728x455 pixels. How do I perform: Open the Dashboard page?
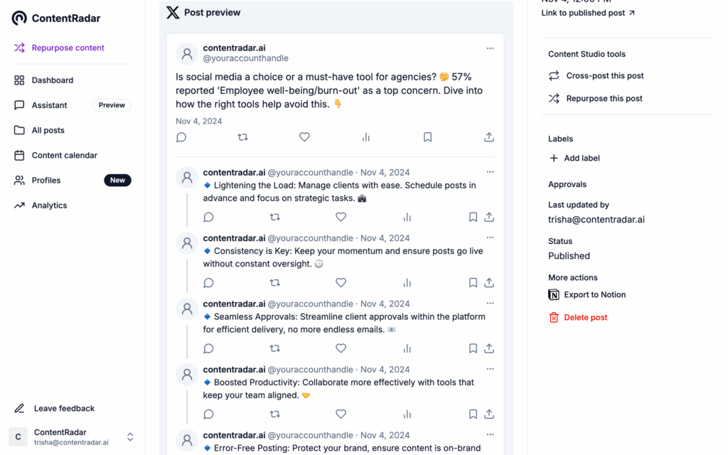click(52, 80)
